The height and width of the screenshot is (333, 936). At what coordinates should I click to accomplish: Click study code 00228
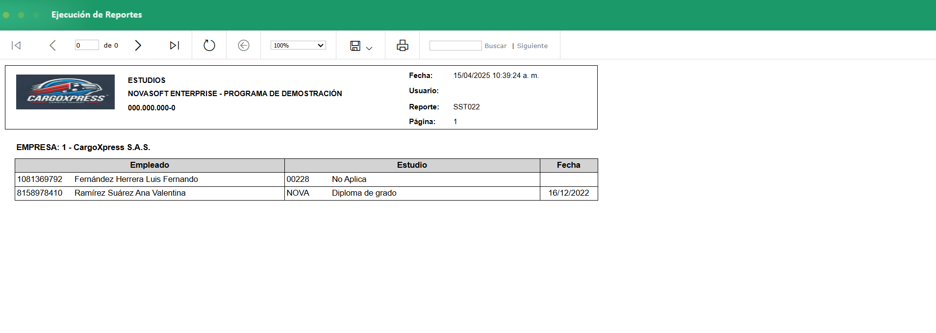pos(298,179)
